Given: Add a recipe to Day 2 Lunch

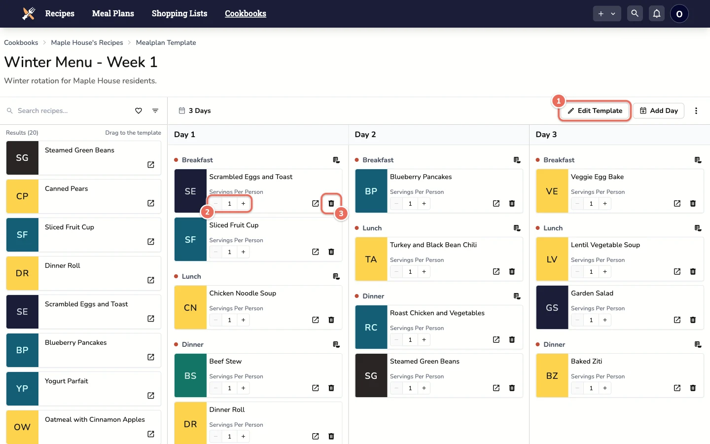Looking at the screenshot, I should coord(517,228).
